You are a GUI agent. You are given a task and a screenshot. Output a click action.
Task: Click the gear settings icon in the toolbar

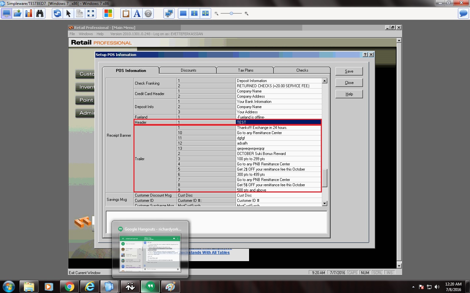click(x=148, y=13)
